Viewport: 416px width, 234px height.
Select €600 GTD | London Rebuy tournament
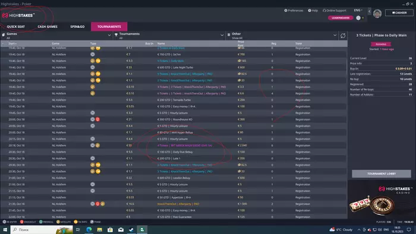coord(174,178)
